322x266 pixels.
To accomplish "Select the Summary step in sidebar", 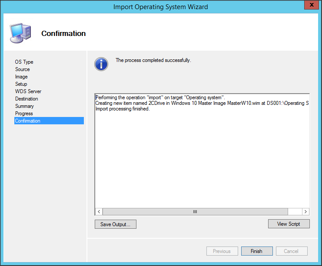I will (24, 106).
